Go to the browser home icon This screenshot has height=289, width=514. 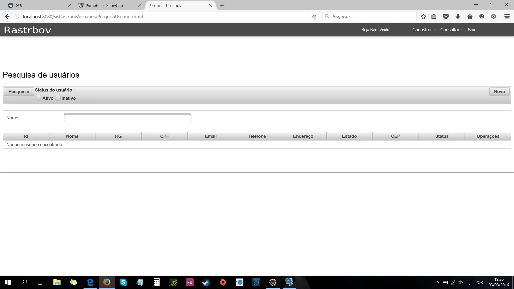coord(470,17)
